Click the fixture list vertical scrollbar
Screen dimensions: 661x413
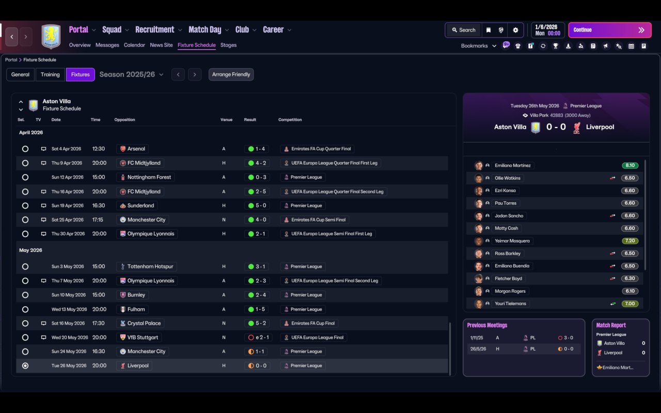pyautogui.click(x=450, y=348)
